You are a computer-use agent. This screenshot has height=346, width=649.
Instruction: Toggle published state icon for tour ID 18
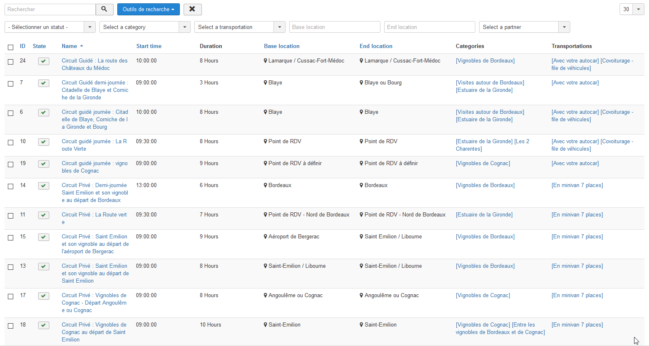[44, 325]
